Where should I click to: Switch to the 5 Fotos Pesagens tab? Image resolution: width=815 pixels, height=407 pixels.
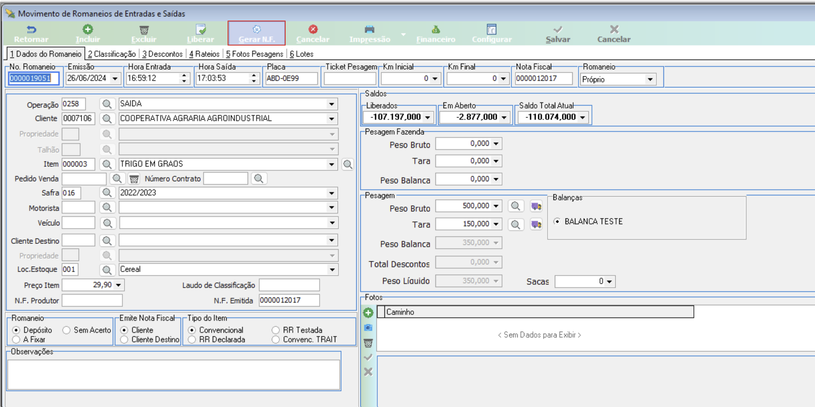coord(254,54)
